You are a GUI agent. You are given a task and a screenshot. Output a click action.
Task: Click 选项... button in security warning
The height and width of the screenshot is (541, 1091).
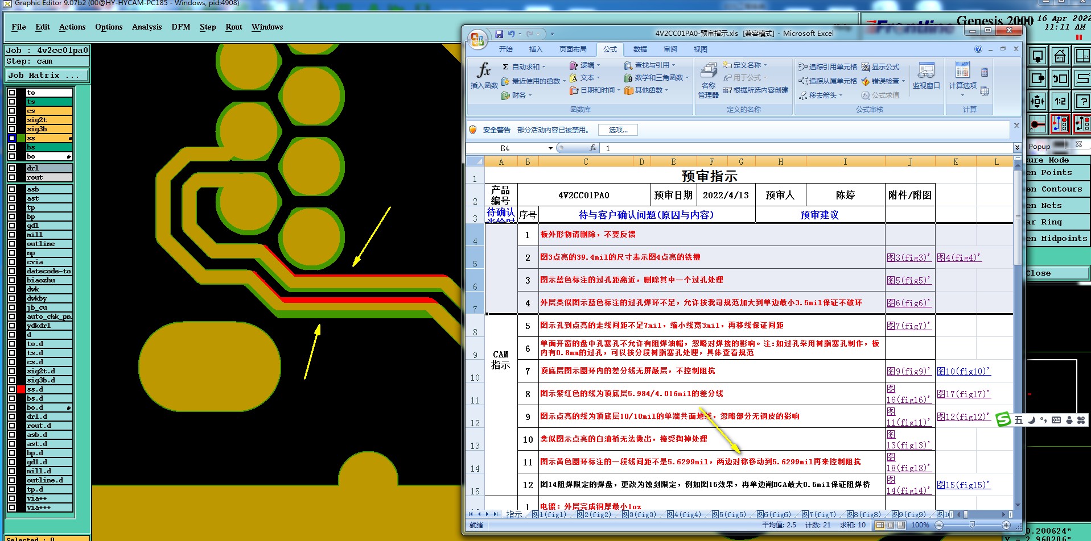(618, 130)
